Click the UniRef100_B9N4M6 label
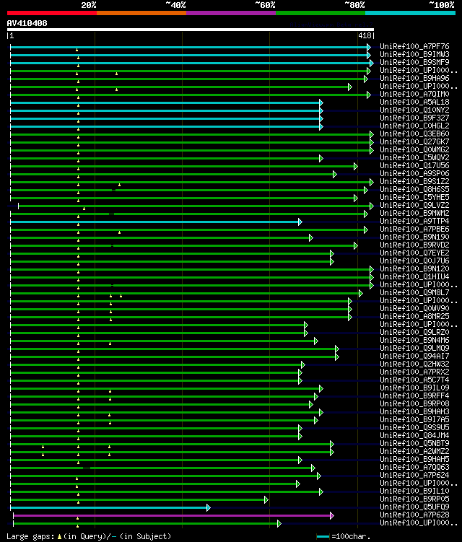 point(414,341)
